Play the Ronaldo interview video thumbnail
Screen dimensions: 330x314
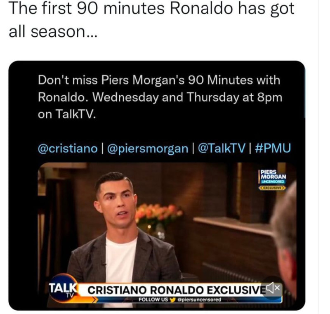coord(167,235)
